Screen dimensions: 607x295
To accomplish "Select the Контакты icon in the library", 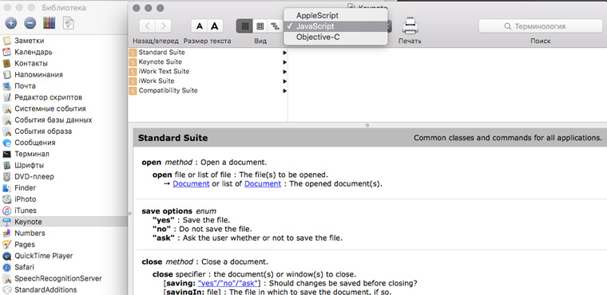I will tap(6, 63).
